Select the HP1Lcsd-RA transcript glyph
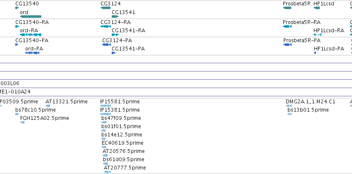Viewport: 352px width, 174px height. pyautogui.click(x=317, y=35)
